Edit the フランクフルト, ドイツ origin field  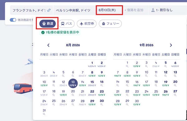click(x=30, y=10)
